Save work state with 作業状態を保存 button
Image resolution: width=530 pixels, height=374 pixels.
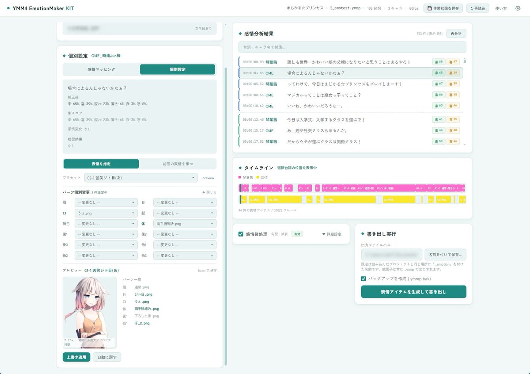(443, 8)
